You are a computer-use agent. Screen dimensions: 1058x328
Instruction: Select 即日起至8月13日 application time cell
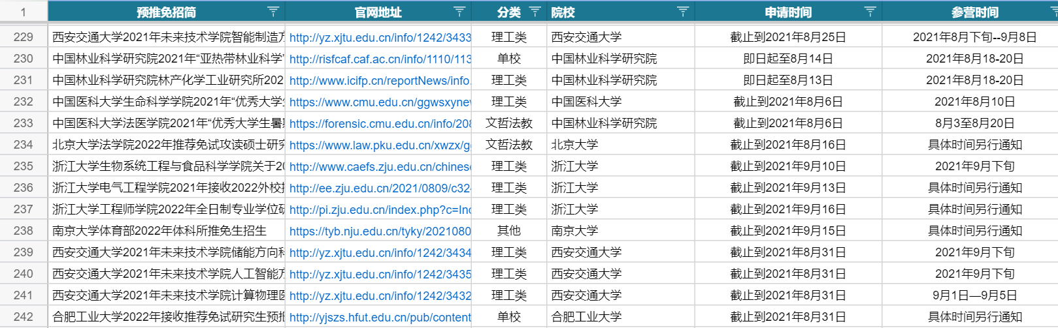tap(788, 80)
